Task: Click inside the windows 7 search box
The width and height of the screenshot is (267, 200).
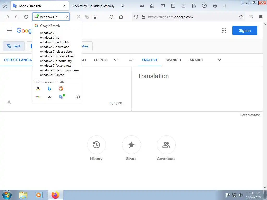Action: (x=51, y=17)
